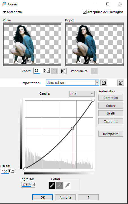Open the Zoom value slider dropdown
Screen dimensions: 128x204
(x=48, y=71)
